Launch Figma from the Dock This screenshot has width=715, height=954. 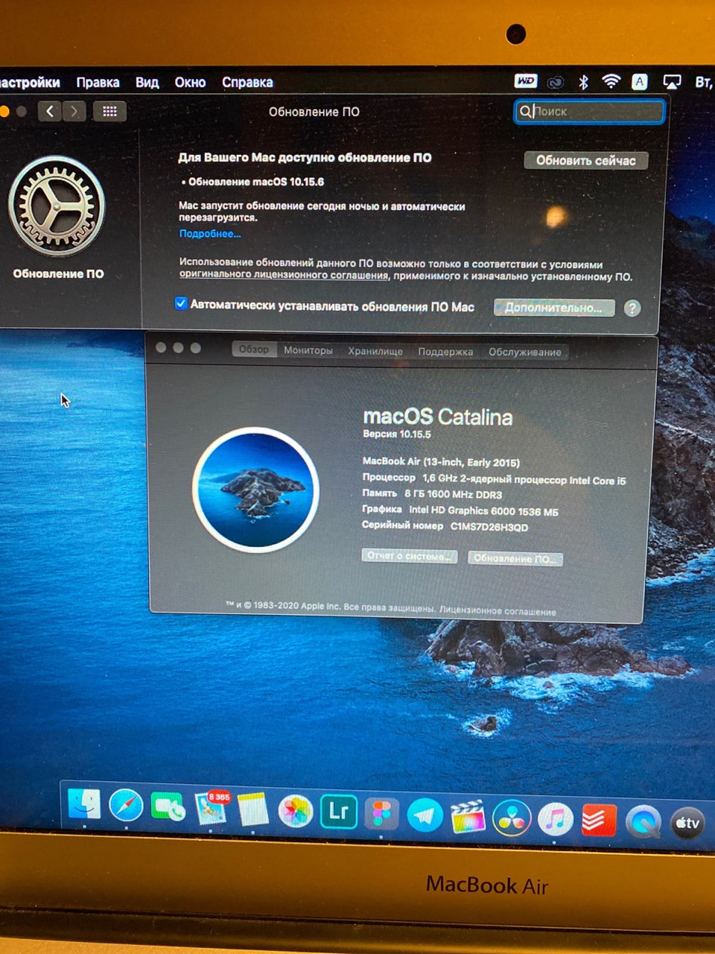pyautogui.click(x=381, y=814)
